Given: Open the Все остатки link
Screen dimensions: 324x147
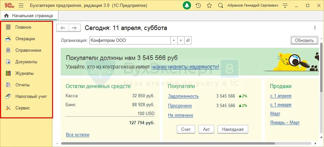Looking at the screenshot, I should [78, 135].
